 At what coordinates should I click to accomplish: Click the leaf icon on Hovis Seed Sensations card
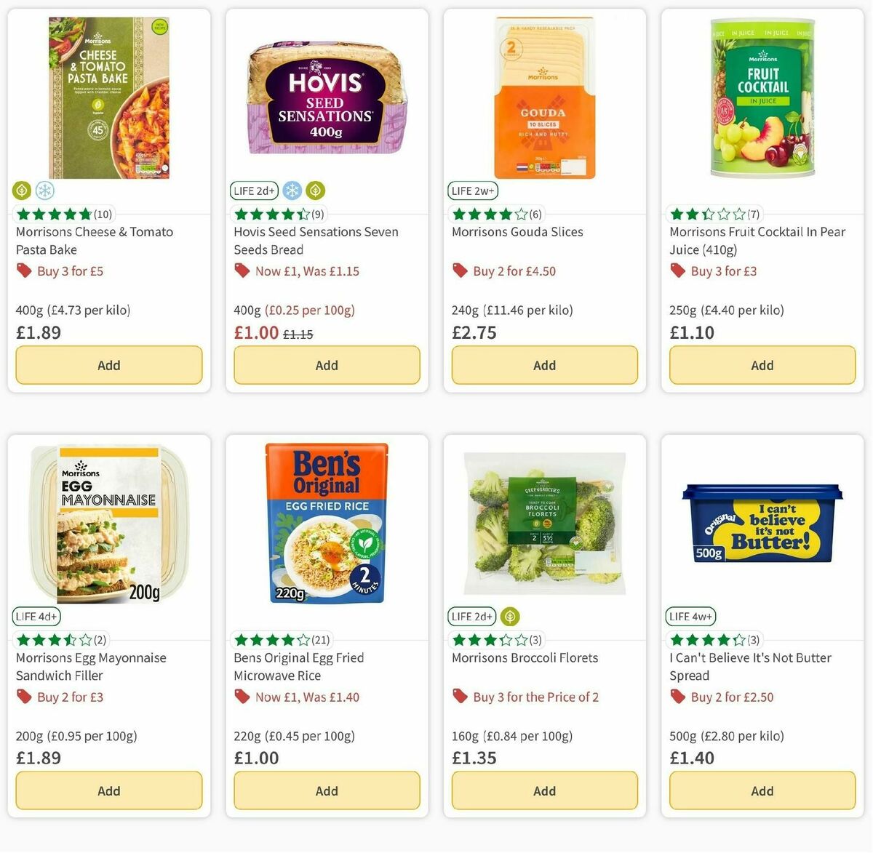(x=315, y=191)
